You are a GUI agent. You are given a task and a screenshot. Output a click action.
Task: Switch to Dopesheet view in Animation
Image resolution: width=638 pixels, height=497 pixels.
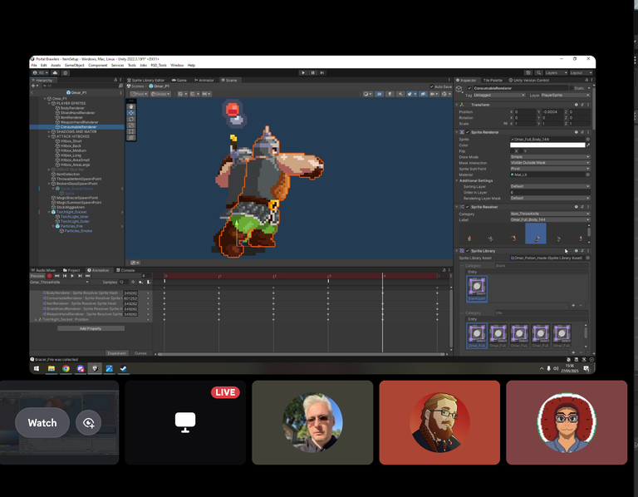[117, 353]
